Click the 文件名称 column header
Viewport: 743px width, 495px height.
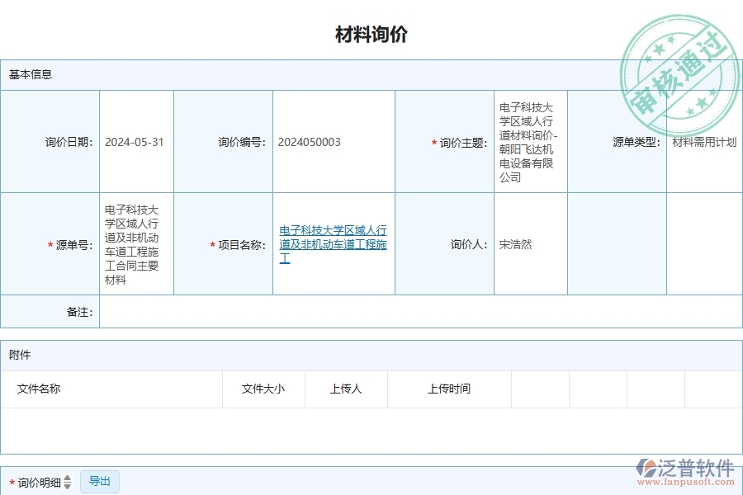coord(39,389)
